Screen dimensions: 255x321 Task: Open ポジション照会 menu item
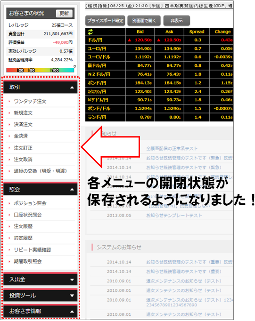click(x=30, y=203)
